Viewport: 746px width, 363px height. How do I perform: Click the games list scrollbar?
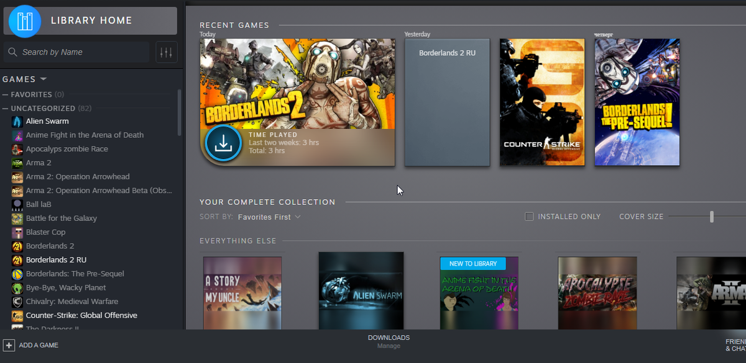click(x=179, y=112)
